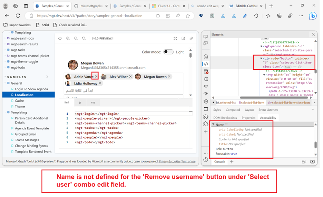Open story canvas in new tab
323x197 pixels.
[183, 38]
